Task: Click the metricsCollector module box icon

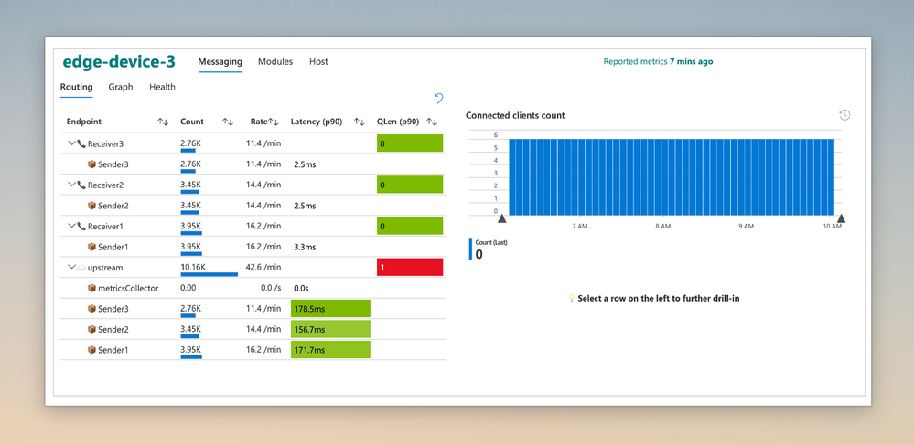Action: [91, 288]
